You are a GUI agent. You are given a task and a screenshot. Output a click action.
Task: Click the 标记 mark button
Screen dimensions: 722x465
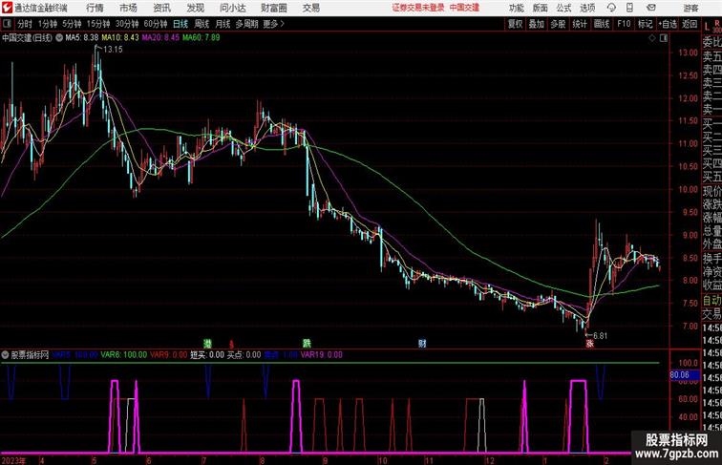point(645,24)
